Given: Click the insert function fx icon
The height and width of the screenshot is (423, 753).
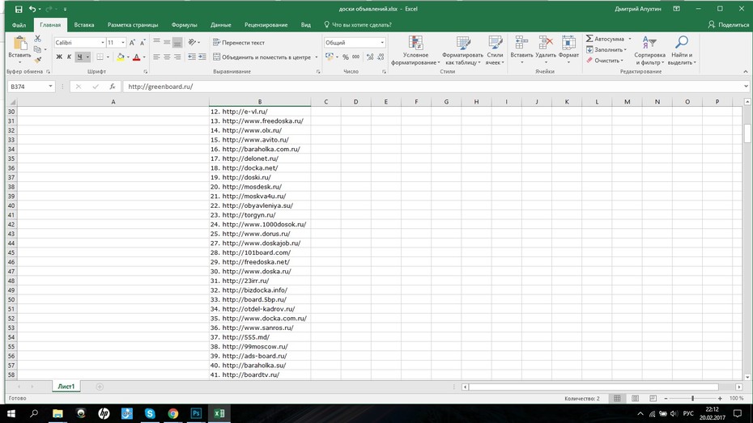Looking at the screenshot, I should click(x=112, y=87).
